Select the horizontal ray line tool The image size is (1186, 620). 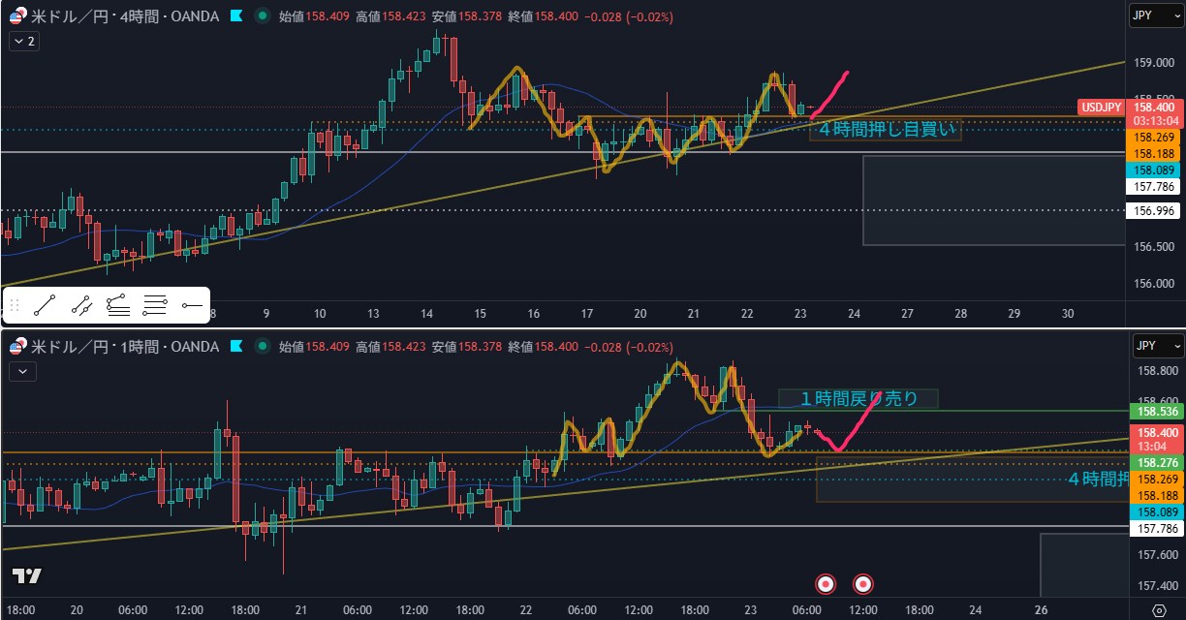click(x=191, y=306)
